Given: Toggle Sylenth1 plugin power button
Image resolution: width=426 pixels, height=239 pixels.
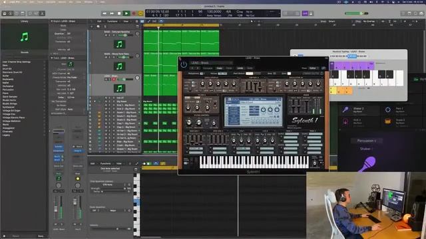Looking at the screenshot, I should pos(184,64).
